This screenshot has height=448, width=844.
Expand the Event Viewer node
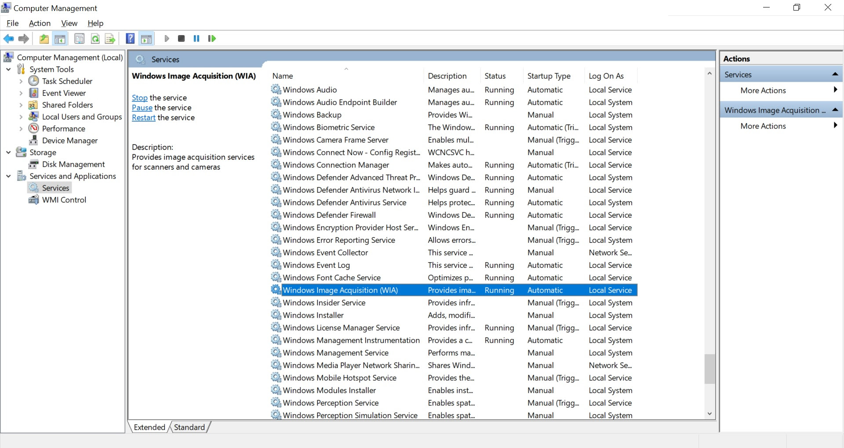[21, 93]
